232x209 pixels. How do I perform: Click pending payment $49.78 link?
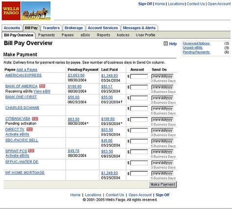73,151
